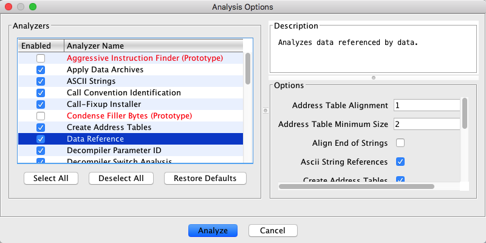486x243 pixels.
Task: Turn off Ascii String References option
Action: pyautogui.click(x=400, y=162)
